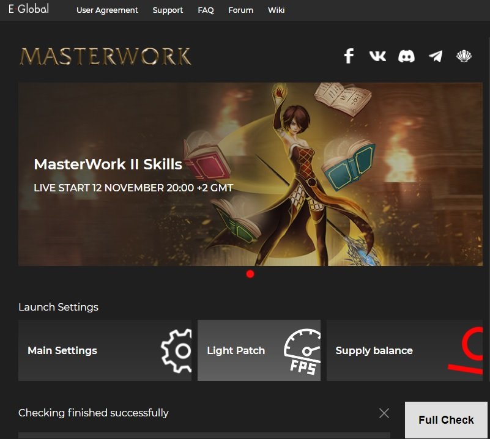Open the VK social page icon

click(x=377, y=56)
